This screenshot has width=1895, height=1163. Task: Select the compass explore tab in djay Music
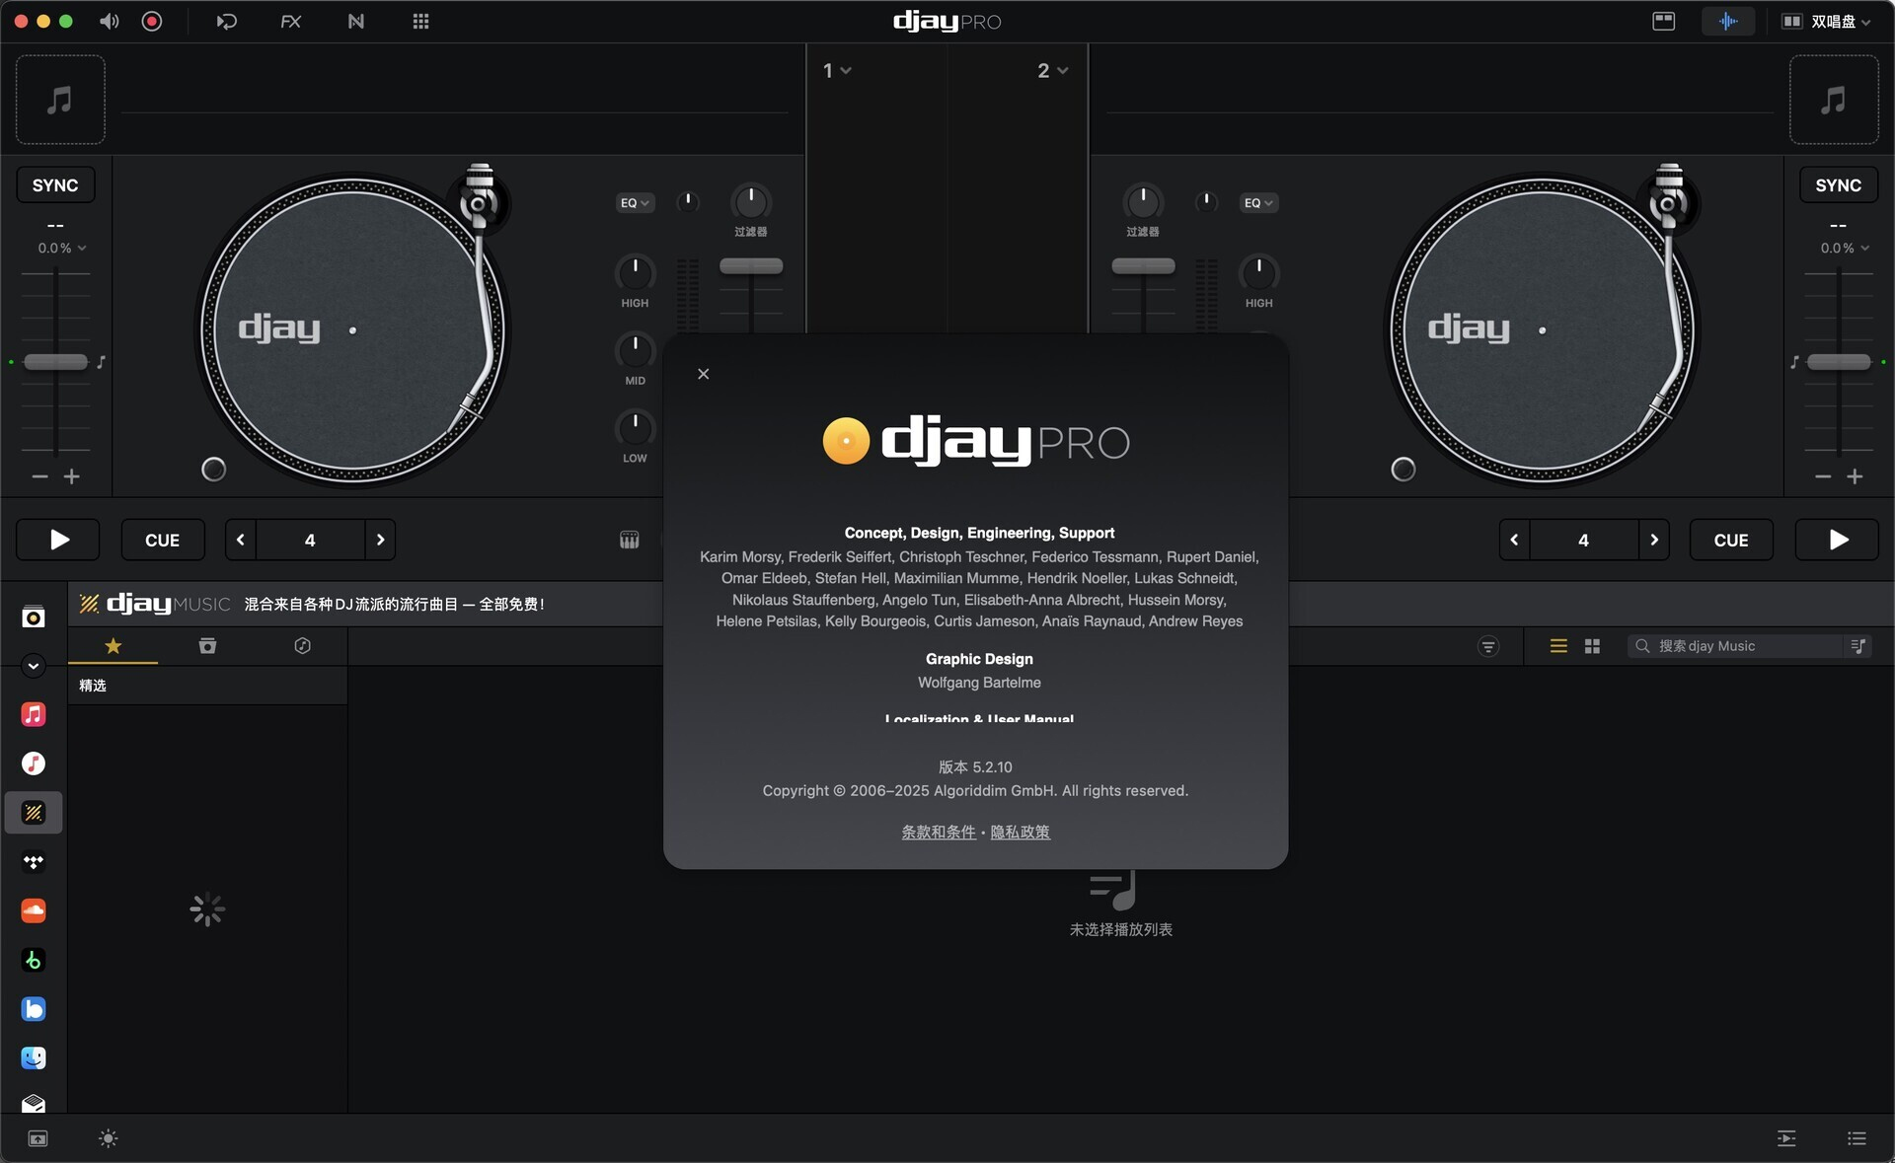pyautogui.click(x=303, y=646)
